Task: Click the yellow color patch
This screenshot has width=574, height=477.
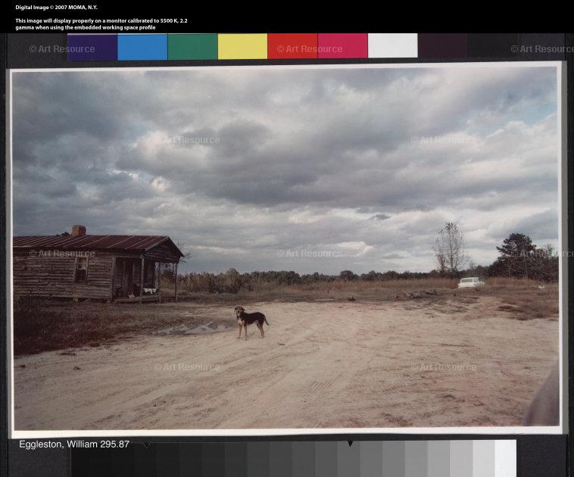Action: pos(243,46)
